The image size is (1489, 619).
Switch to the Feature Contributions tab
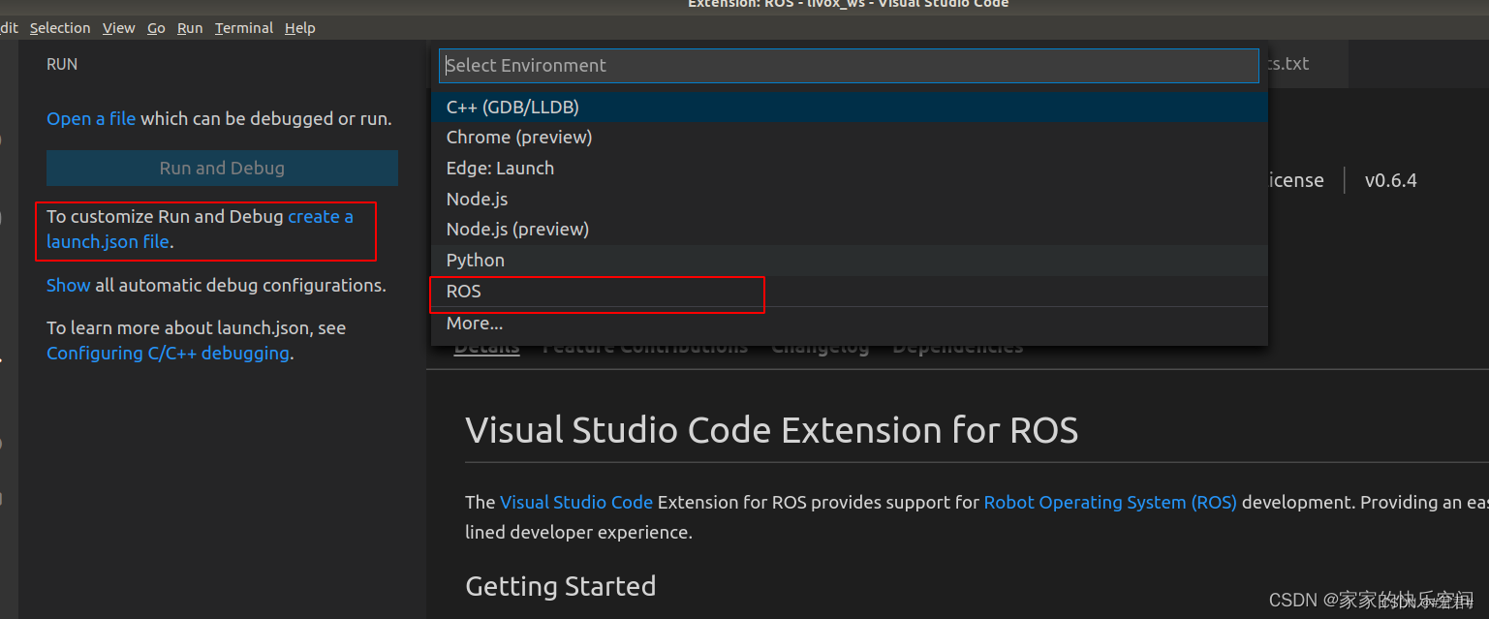645,345
